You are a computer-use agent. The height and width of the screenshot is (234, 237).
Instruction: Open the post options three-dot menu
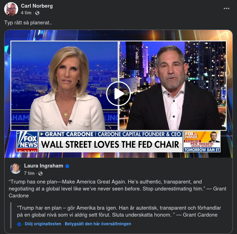pyautogui.click(x=227, y=8)
